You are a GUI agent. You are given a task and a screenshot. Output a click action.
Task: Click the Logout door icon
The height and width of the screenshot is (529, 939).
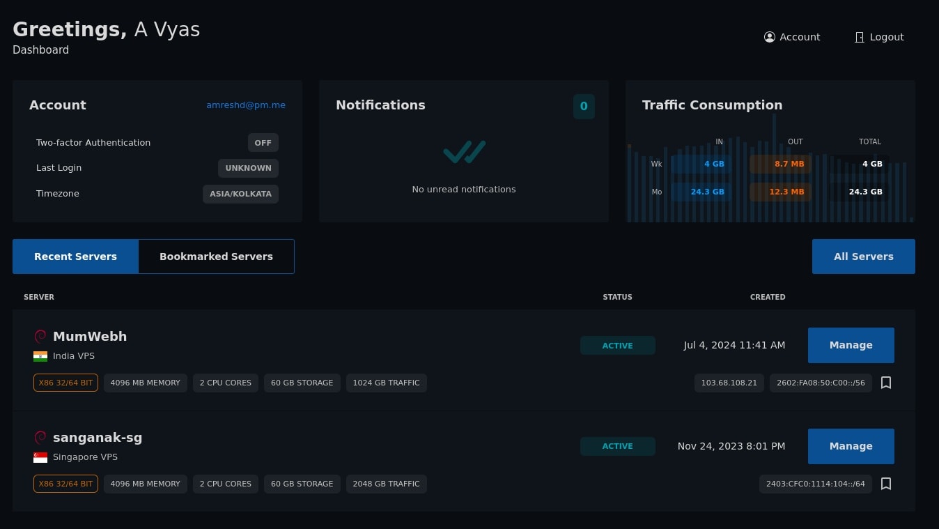[860, 37]
